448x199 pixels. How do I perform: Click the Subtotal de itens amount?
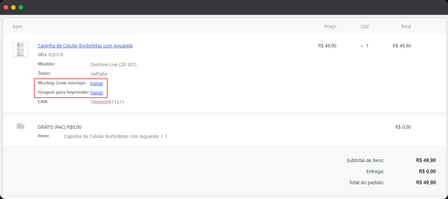pyautogui.click(x=426, y=160)
